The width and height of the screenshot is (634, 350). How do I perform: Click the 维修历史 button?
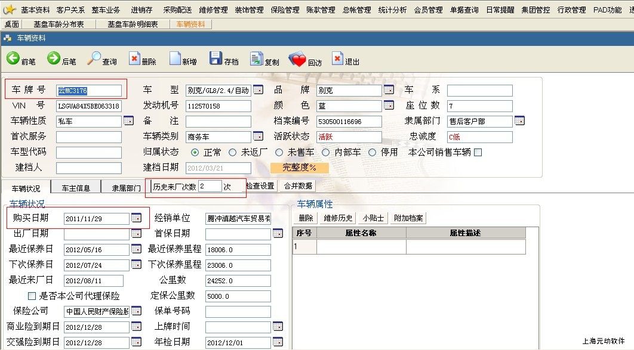338,218
